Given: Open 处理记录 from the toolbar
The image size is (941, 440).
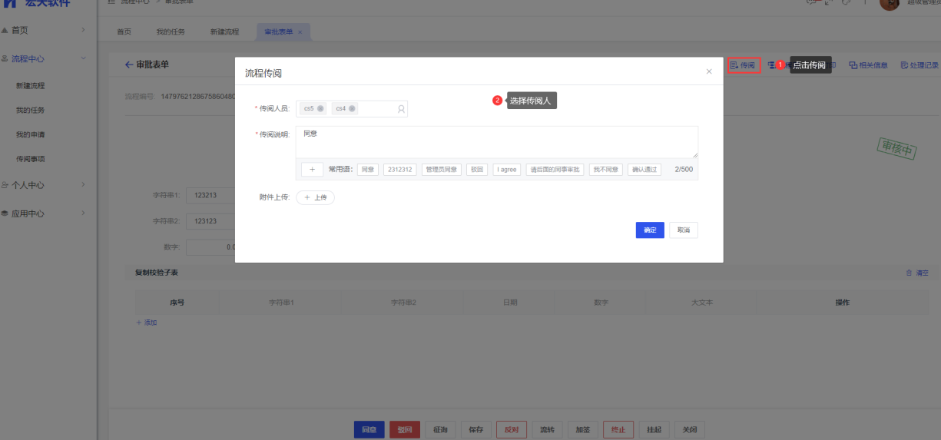Looking at the screenshot, I should click(919, 66).
